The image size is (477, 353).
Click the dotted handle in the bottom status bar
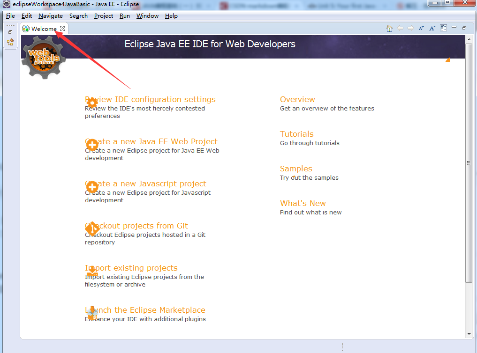click(342, 347)
